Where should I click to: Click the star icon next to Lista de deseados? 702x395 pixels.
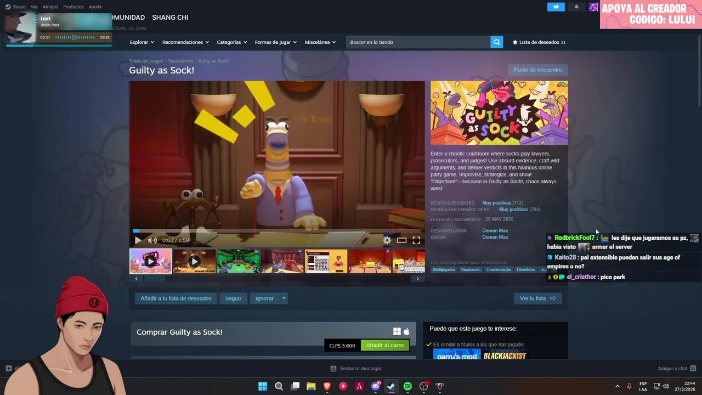[x=515, y=42]
